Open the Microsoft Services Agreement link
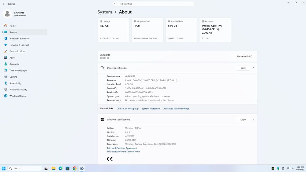The width and height of the screenshot is (306, 172). 122,148
